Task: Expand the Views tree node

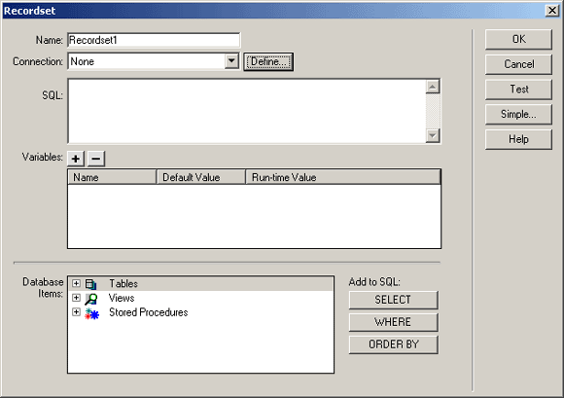Action: [76, 298]
